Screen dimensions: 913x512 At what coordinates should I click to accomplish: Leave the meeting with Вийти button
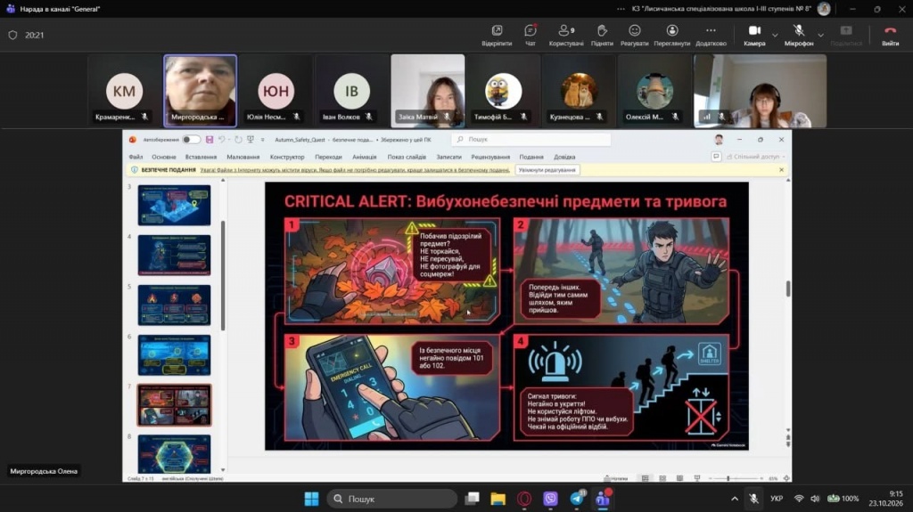890,35
